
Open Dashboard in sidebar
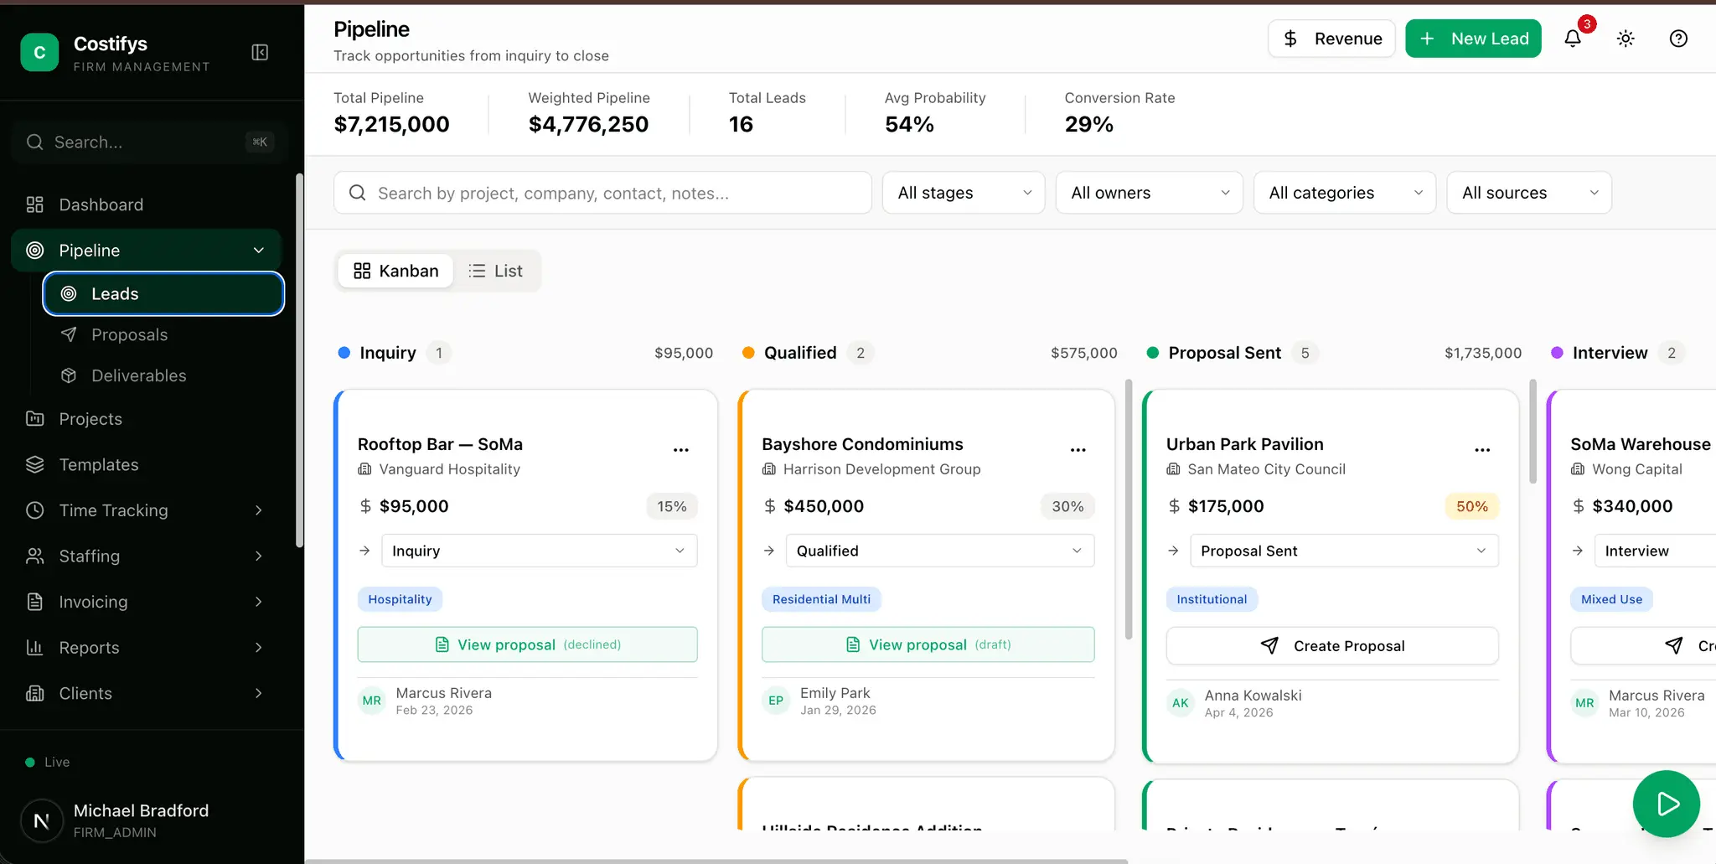click(146, 204)
